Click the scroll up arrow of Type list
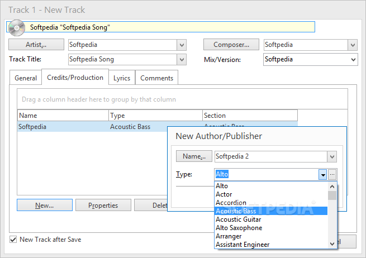Image resolution: width=366 pixels, height=258 pixels. (x=332, y=187)
